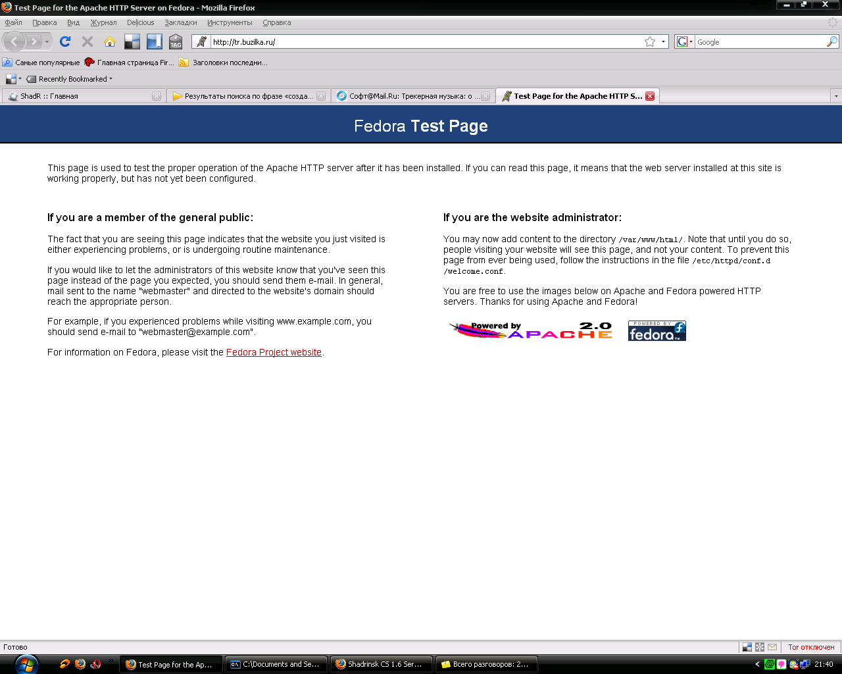Screen dimensions: 842x674
Task: Switch to the ShadR :: Главная tab
Action: pos(79,96)
